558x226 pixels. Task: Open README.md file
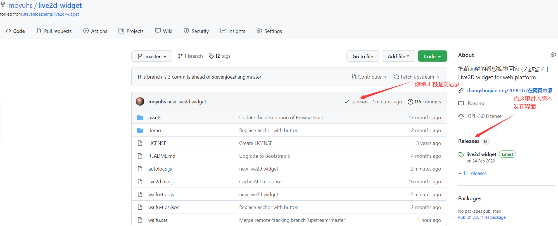162,156
